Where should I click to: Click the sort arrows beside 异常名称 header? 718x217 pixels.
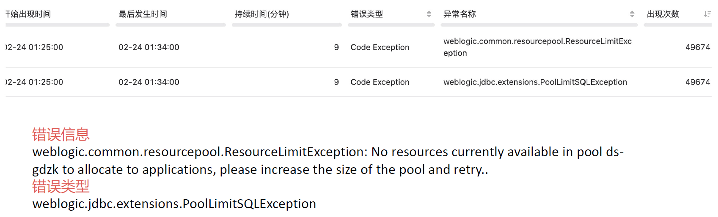(632, 14)
